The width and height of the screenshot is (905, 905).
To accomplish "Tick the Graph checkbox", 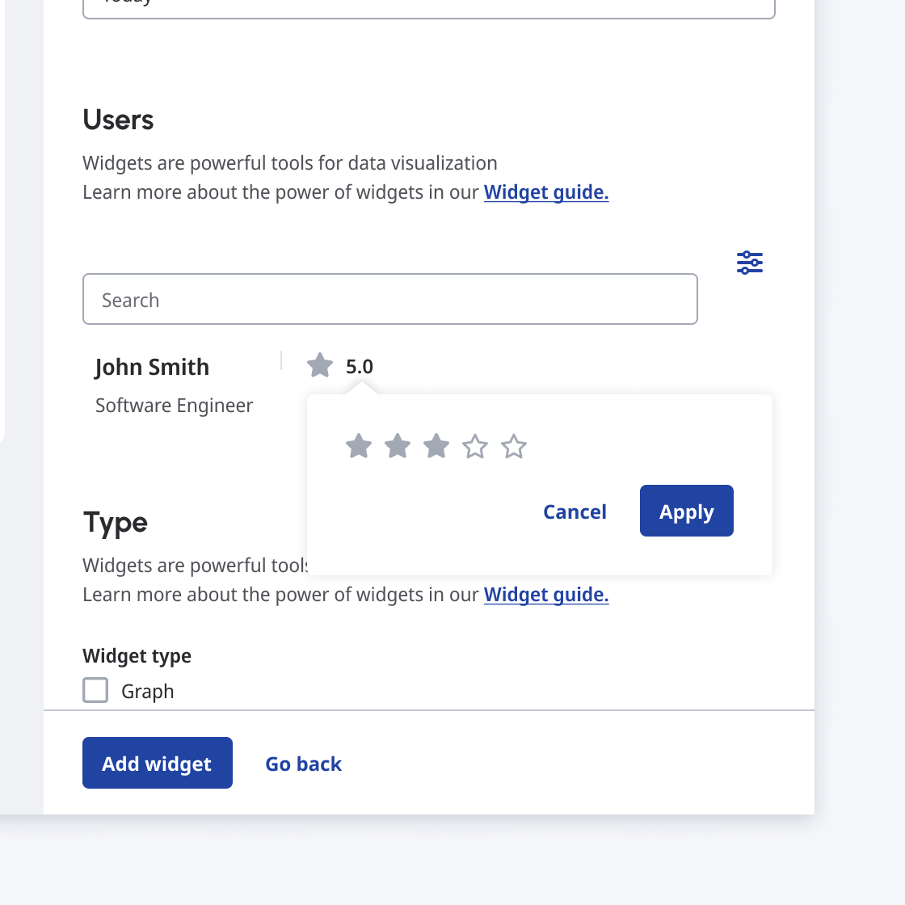I will click(x=95, y=690).
